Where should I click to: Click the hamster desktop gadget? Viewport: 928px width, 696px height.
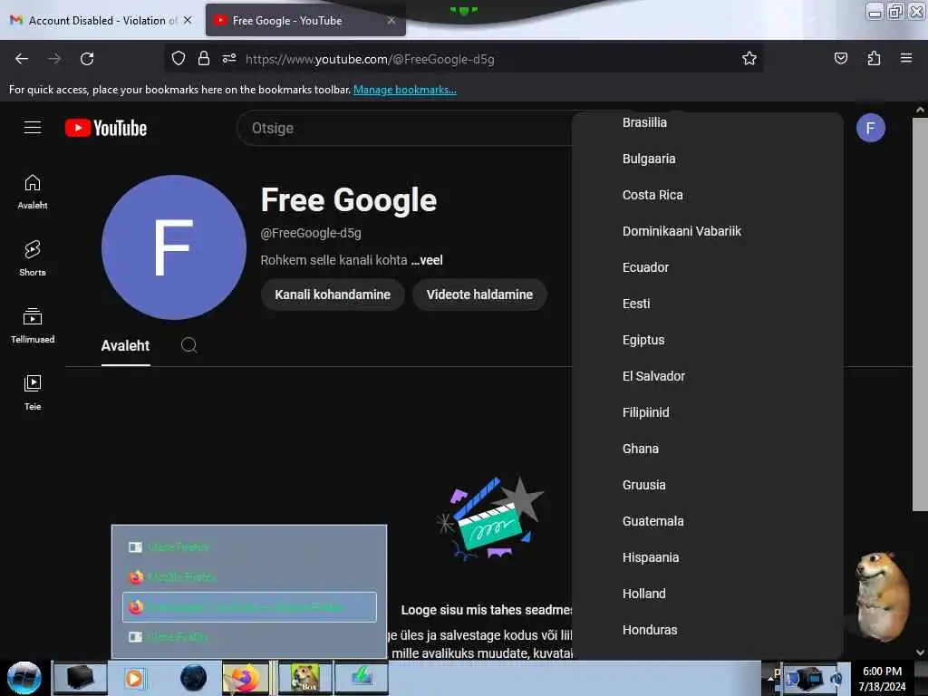pos(881,596)
